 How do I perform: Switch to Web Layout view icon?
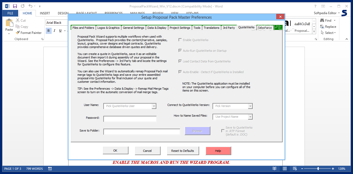(x=295, y=169)
